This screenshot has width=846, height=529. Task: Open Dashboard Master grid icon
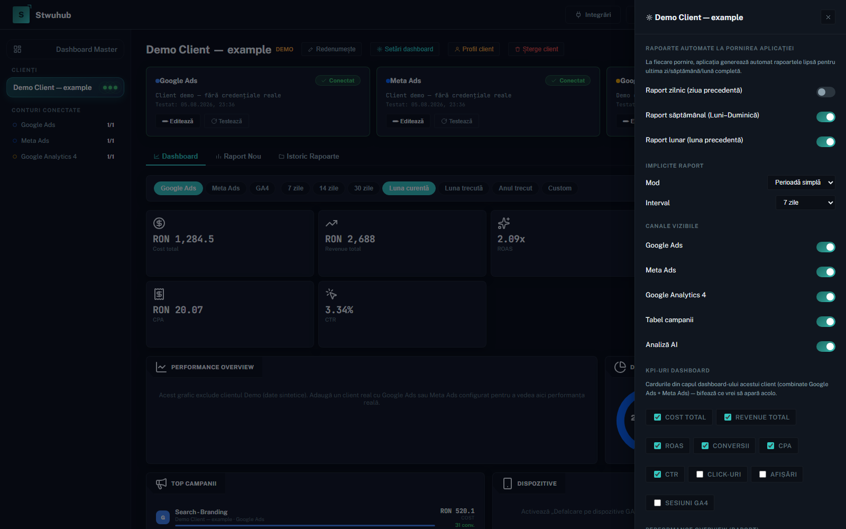(17, 49)
